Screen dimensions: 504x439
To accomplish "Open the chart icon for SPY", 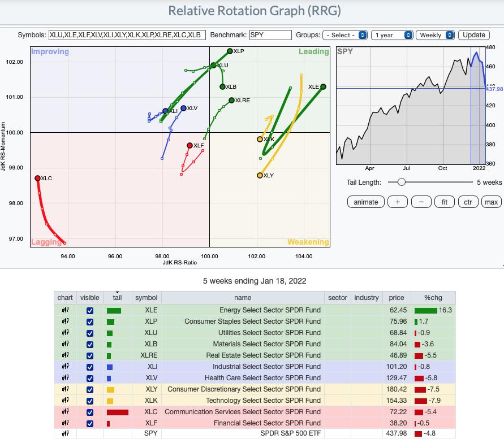I will coord(65,434).
